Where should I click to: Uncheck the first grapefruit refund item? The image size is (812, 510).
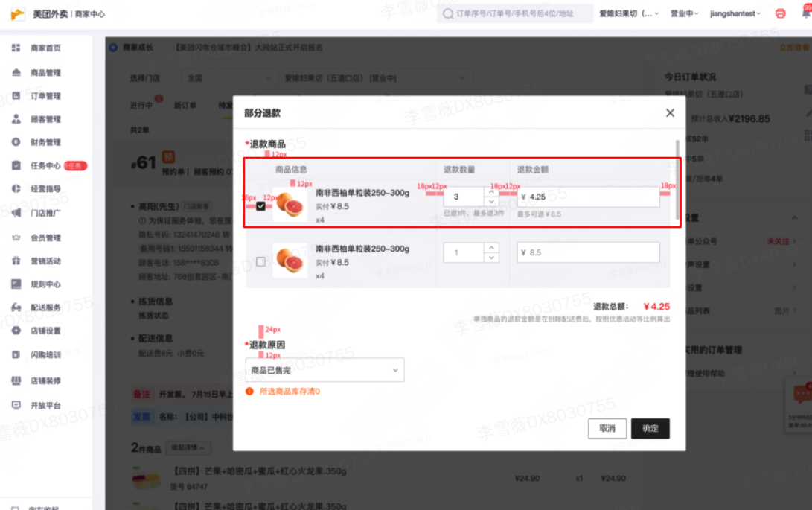pos(260,206)
